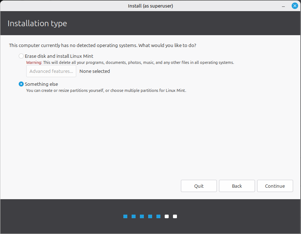Select the Erase disk and install Linux Mint option
Screen dimensions: 301x234
(x=21, y=56)
